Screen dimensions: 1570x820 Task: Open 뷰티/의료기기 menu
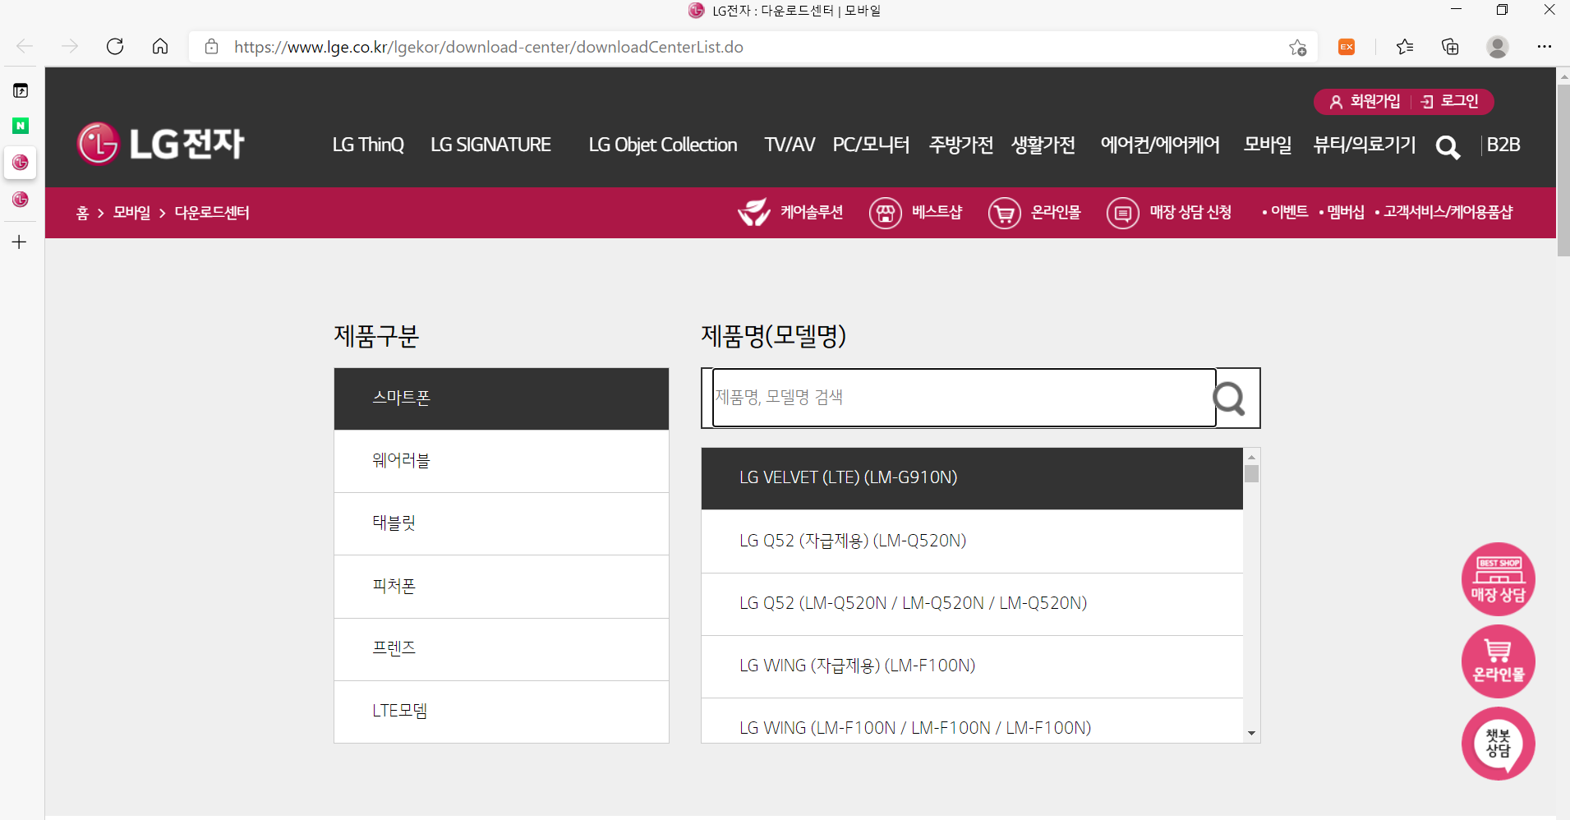click(x=1365, y=145)
